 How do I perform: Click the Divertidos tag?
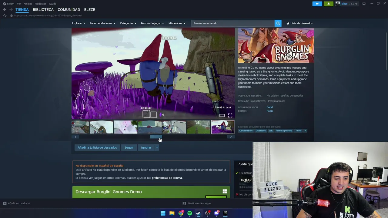point(261,131)
